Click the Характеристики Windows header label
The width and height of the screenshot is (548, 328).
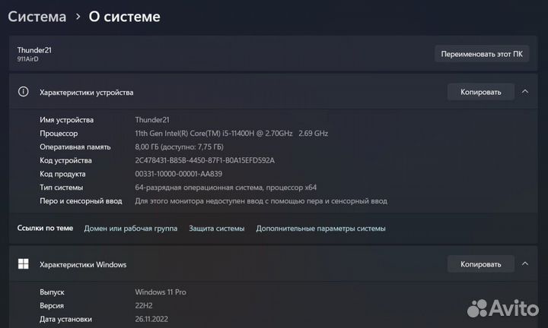pos(83,264)
